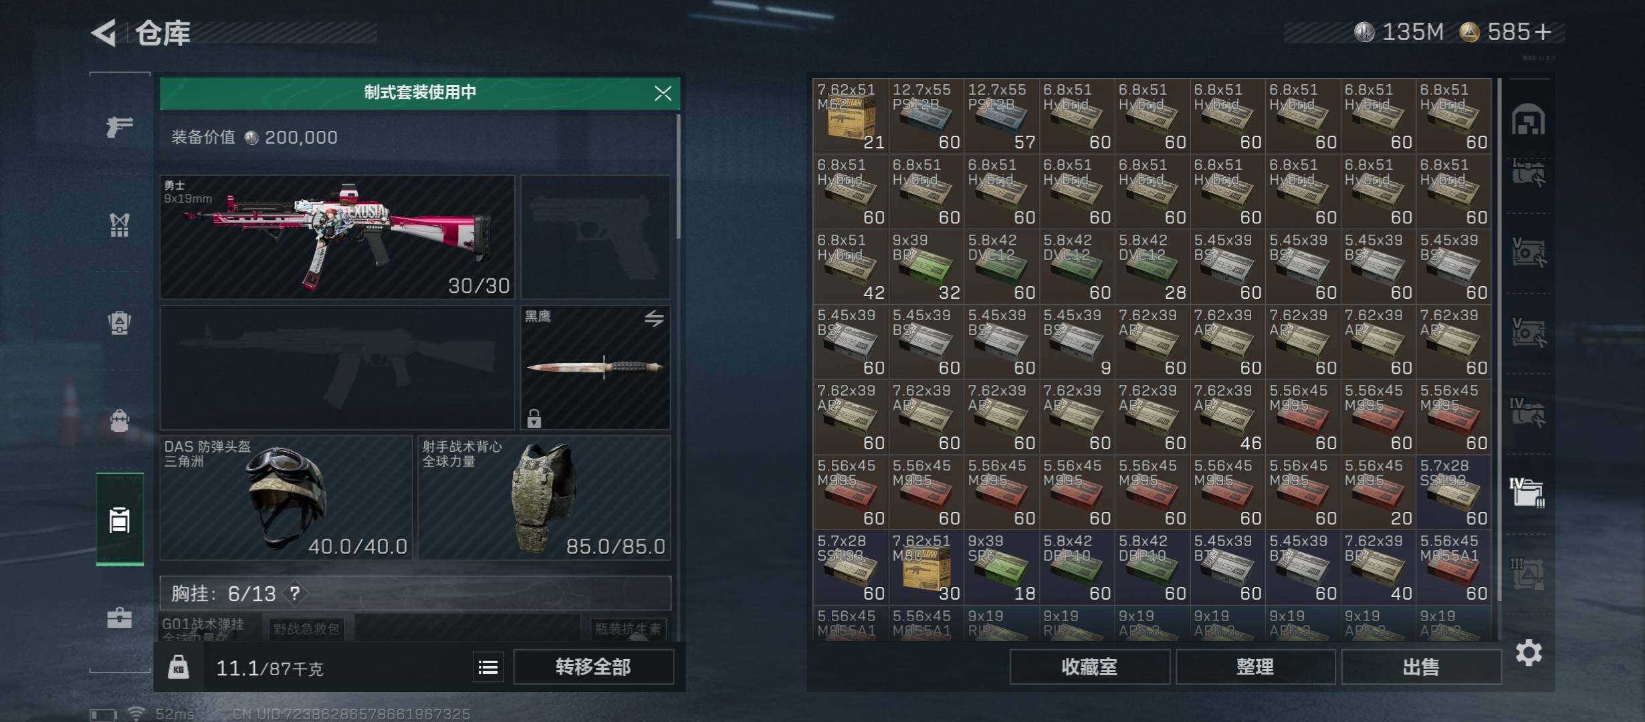
Task: Switch to the highlighted level IV storage box
Action: click(1527, 492)
